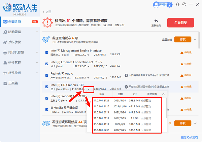Open settings hexagon icon in title bar

coord(184,4)
